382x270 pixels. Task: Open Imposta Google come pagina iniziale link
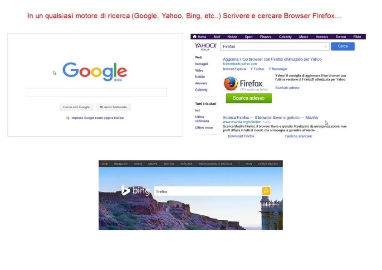pyautogui.click(x=98, y=118)
